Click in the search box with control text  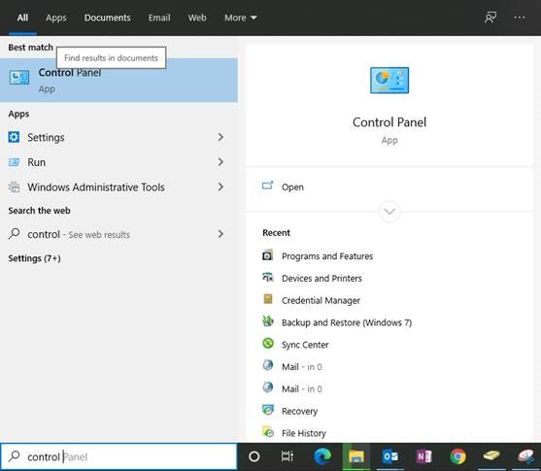118,456
